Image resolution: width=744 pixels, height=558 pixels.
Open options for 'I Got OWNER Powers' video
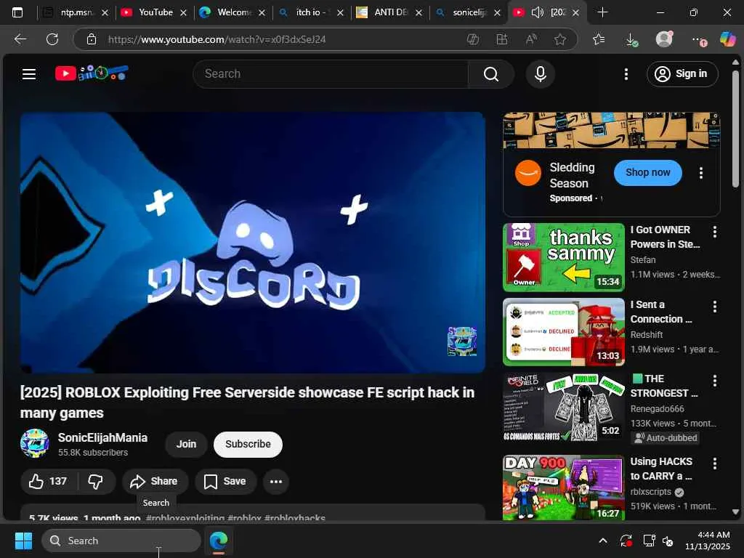715,232
